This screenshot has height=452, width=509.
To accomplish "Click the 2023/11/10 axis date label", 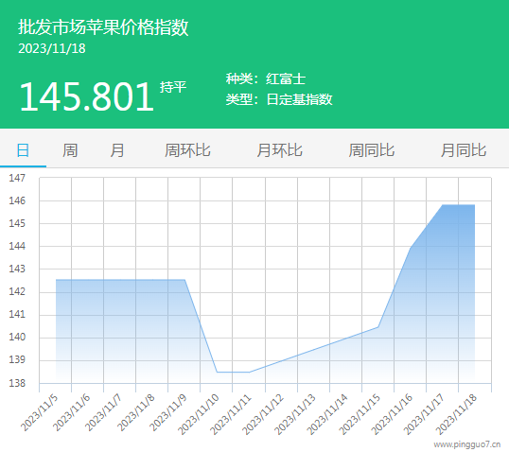I will pyautogui.click(x=199, y=414).
